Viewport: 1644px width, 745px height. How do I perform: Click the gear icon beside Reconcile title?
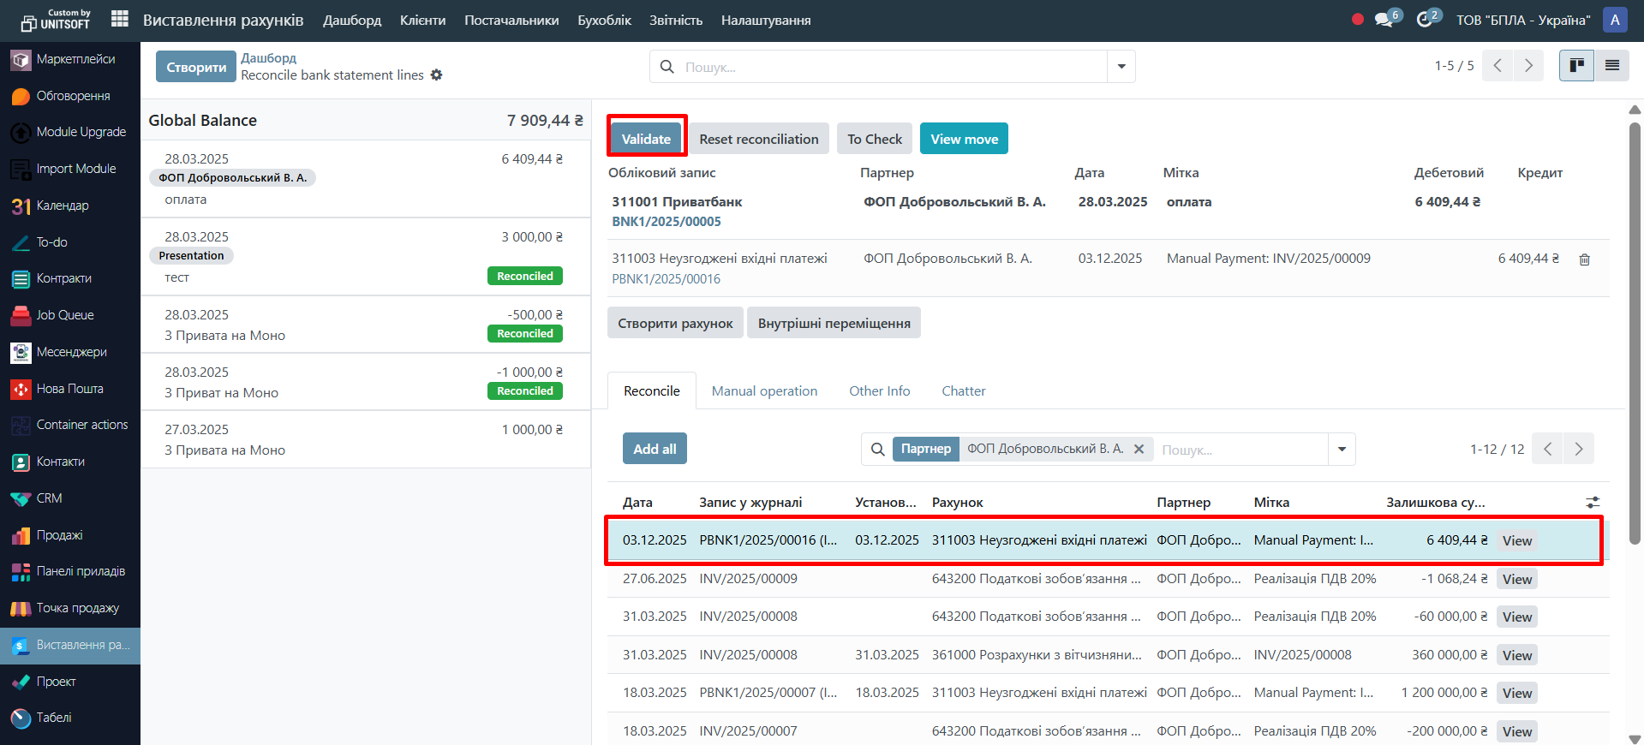pyautogui.click(x=437, y=75)
